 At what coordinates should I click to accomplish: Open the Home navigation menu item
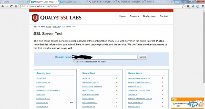pyautogui.click(x=122, y=16)
